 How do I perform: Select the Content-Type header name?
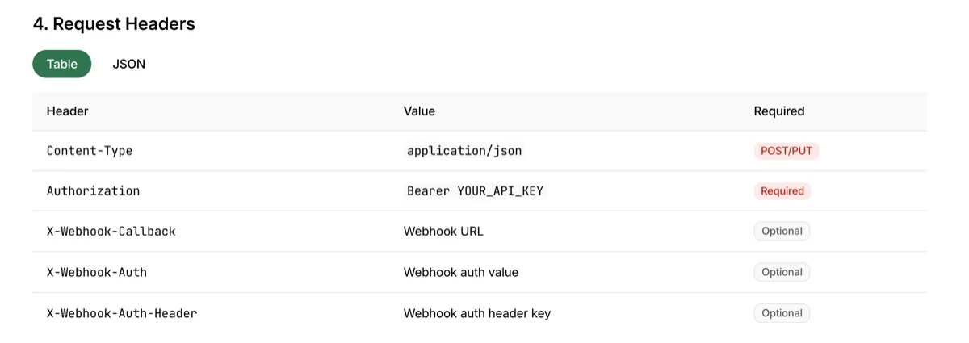click(90, 151)
